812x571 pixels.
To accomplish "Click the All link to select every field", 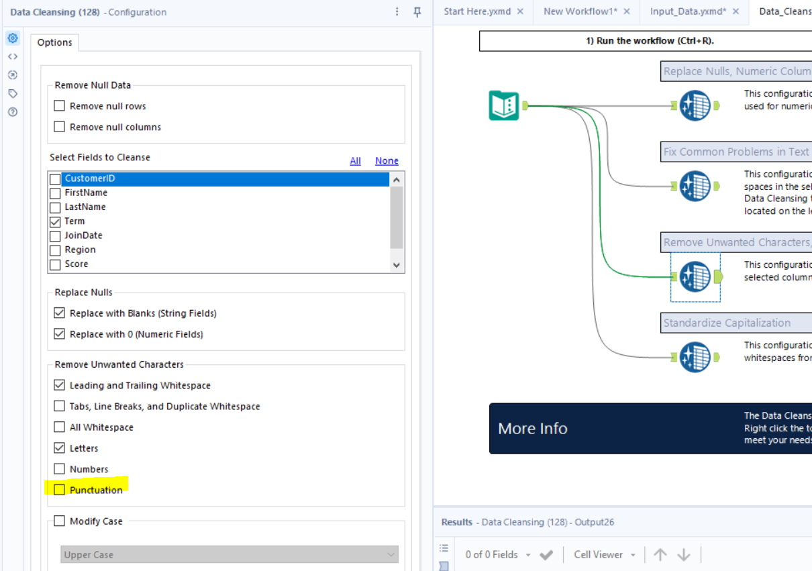I will click(x=355, y=160).
